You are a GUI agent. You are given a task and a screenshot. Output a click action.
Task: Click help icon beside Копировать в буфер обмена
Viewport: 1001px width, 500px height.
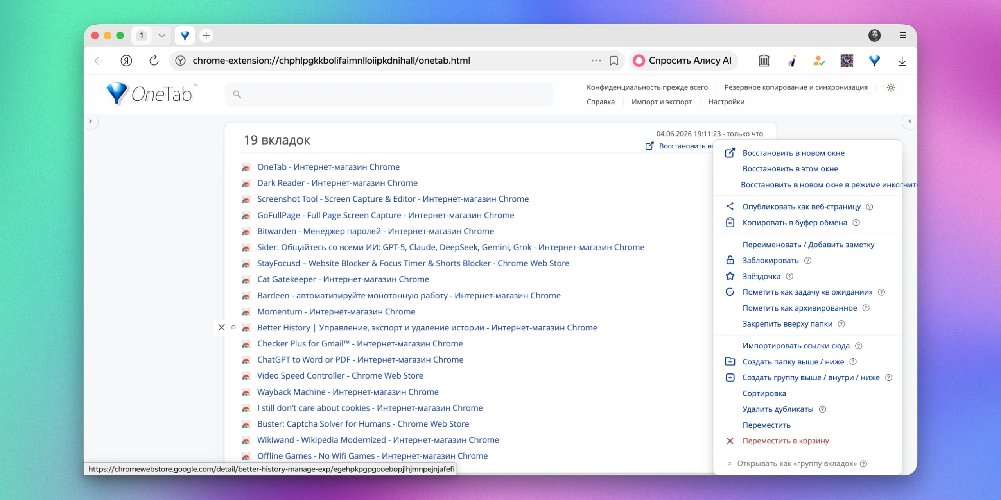point(856,223)
